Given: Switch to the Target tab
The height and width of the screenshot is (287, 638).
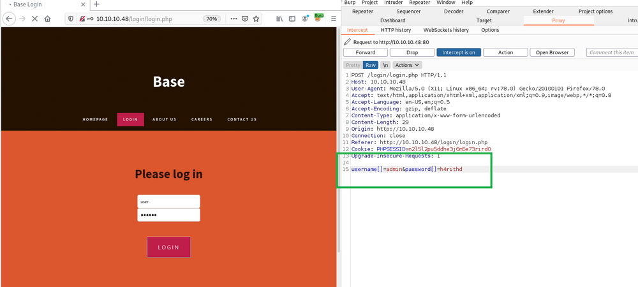Looking at the screenshot, I should tap(484, 20).
